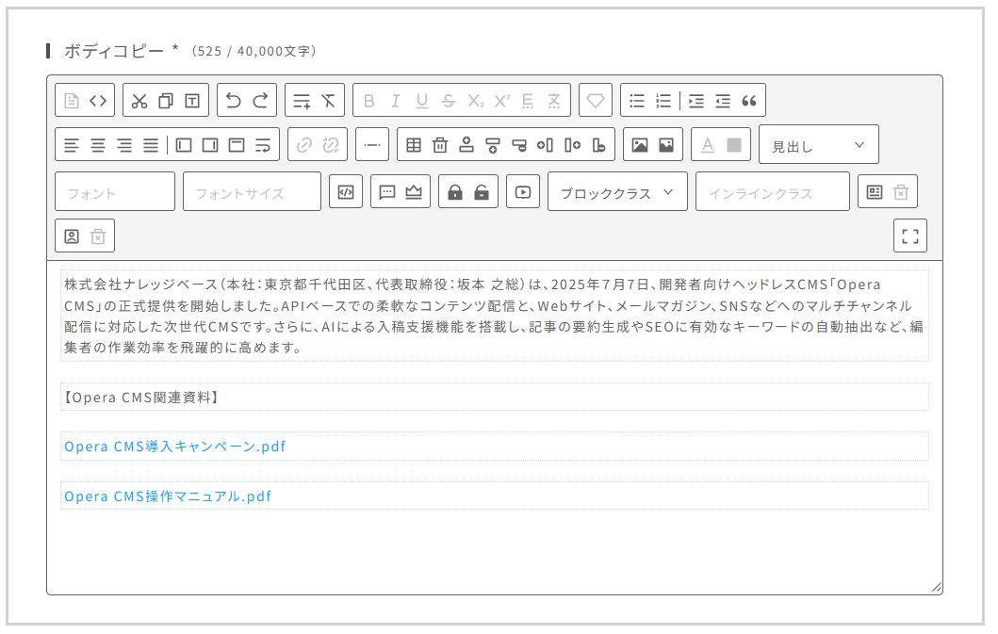Increase indent of the paragraph
This screenshot has height=634, width=998.
click(696, 101)
